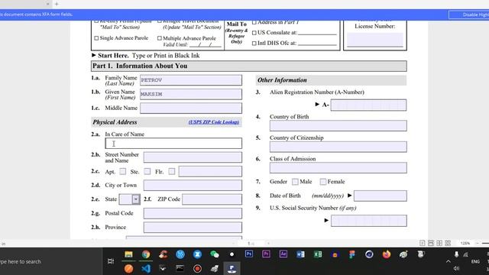The image size is (489, 275).
Task: Check the US Consulate at box
Action: [x=254, y=33]
